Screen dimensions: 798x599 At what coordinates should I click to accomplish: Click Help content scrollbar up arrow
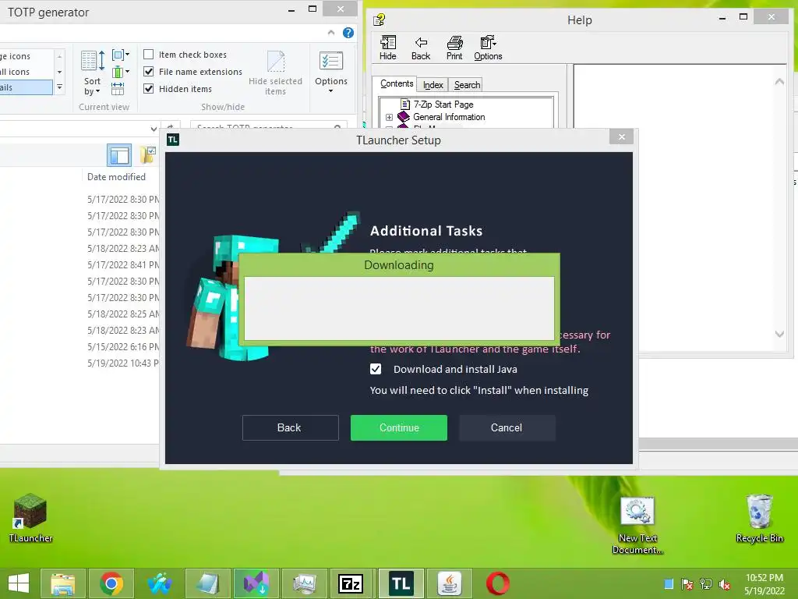click(779, 81)
